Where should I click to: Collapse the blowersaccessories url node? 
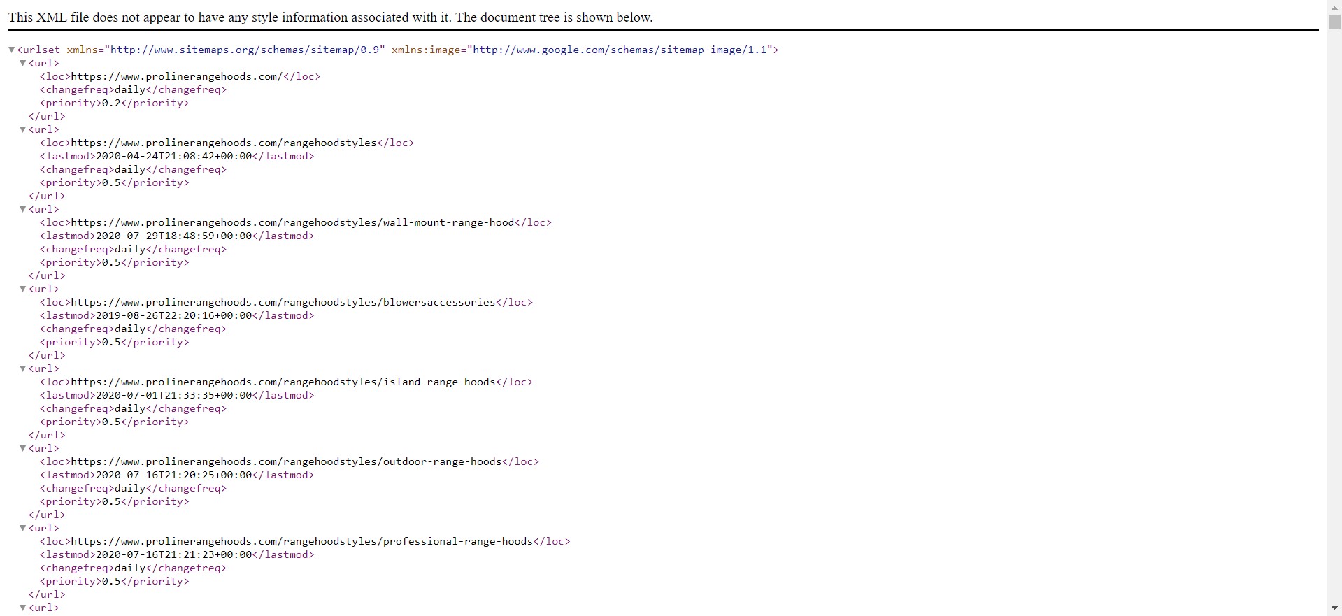[x=23, y=289]
